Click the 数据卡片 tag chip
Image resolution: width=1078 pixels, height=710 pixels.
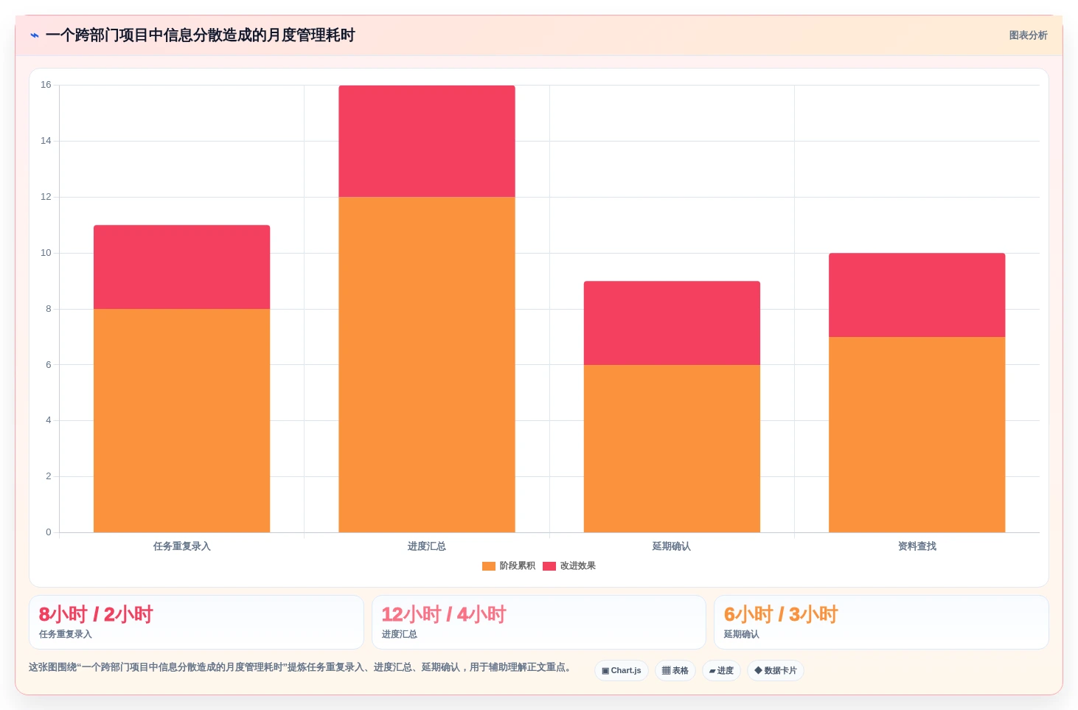point(776,671)
